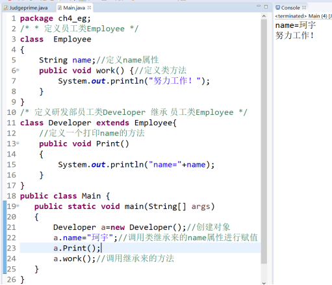Click the Console view icon
This screenshot has height=285, width=332.
pyautogui.click(x=277, y=8)
